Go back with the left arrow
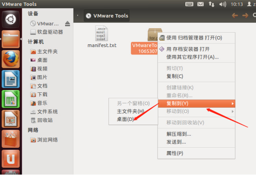Screen dimensions: 256x175 coord(235,16)
